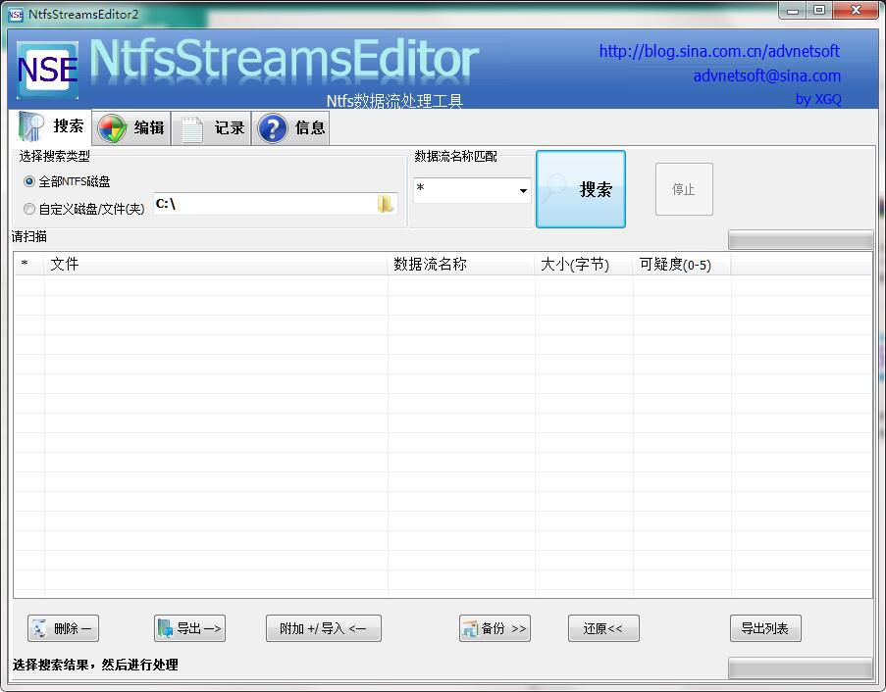Switch to the 记录 tab

pos(211,128)
